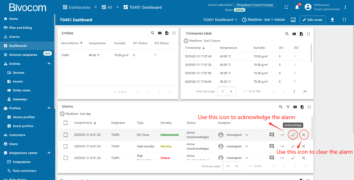Open the Realtime - last 1 minute time window
This screenshot has width=354, height=180.
[x=263, y=20]
